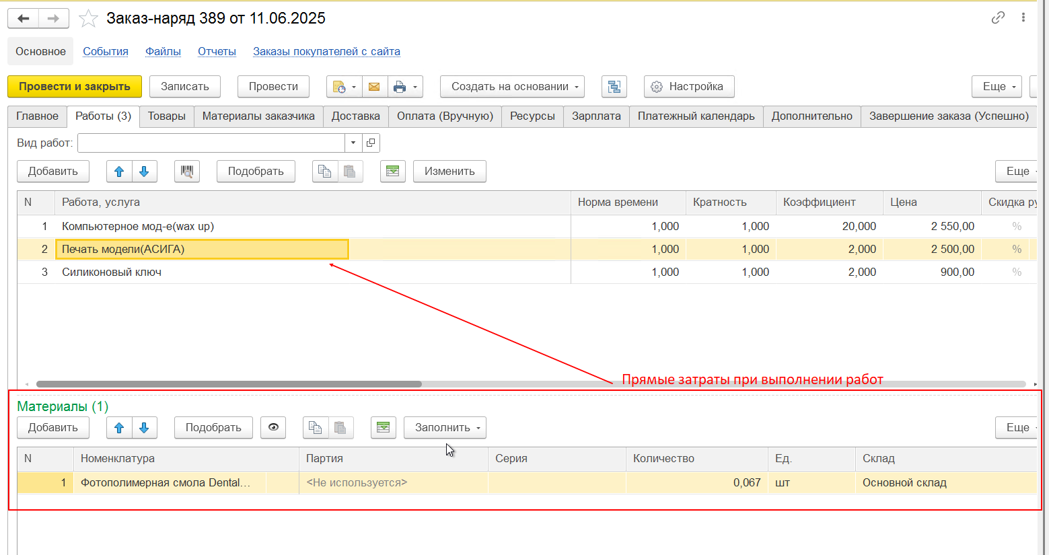The image size is (1049, 555).
Task: Open Файлы link
Action: pos(163,52)
